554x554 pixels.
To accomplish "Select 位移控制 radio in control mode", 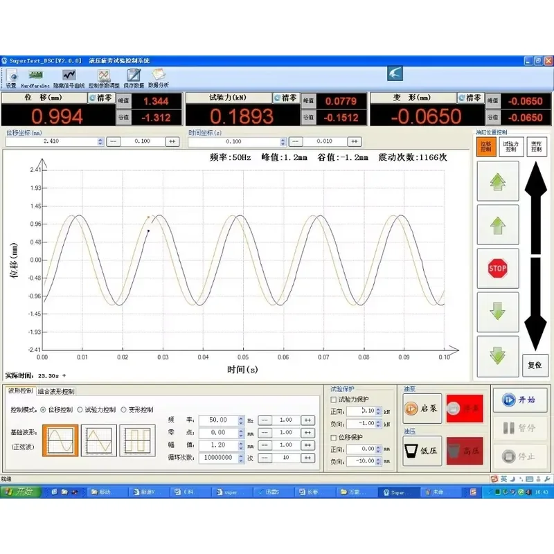I will [x=44, y=410].
